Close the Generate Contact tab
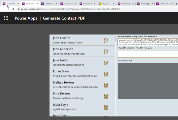 [37, 4]
